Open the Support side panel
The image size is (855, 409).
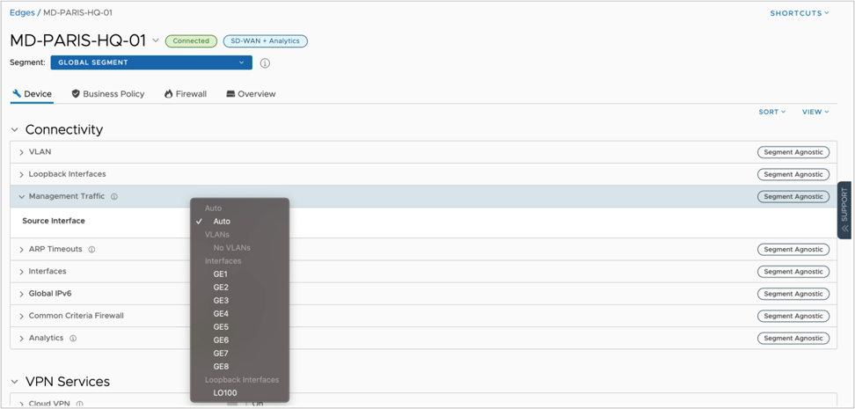click(x=844, y=210)
